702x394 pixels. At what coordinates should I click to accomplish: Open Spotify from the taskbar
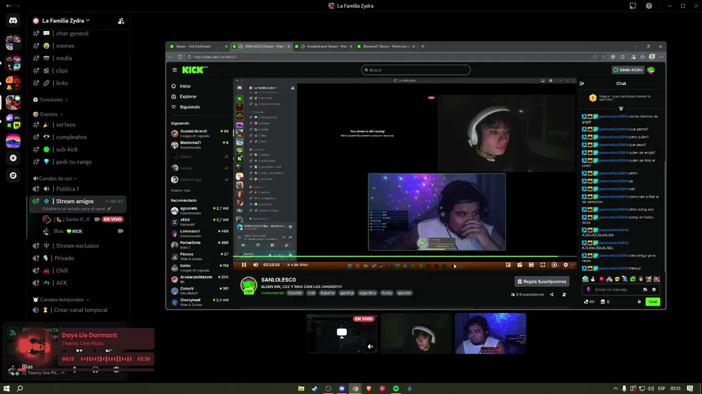[395, 389]
